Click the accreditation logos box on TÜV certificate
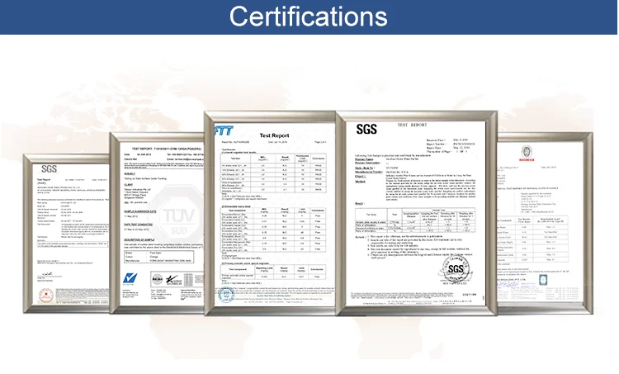The width and height of the screenshot is (619, 374). click(177, 279)
